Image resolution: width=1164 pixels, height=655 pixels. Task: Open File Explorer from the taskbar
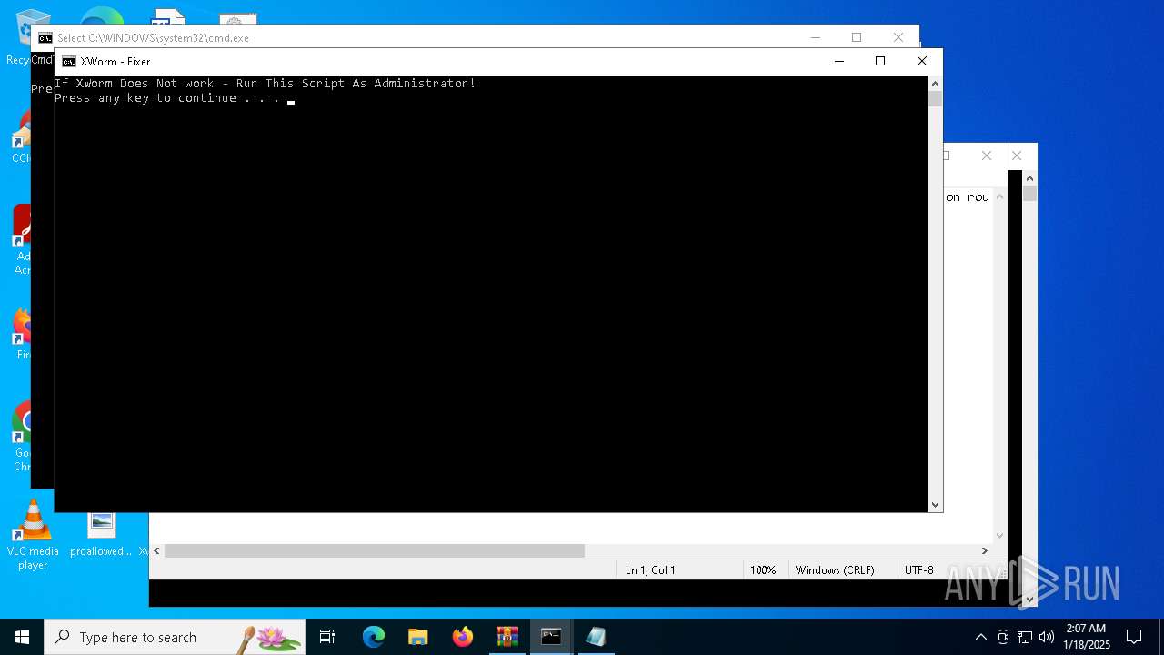418,637
